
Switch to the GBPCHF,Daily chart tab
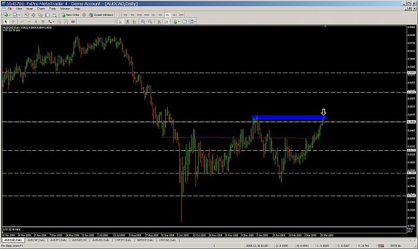(145, 240)
